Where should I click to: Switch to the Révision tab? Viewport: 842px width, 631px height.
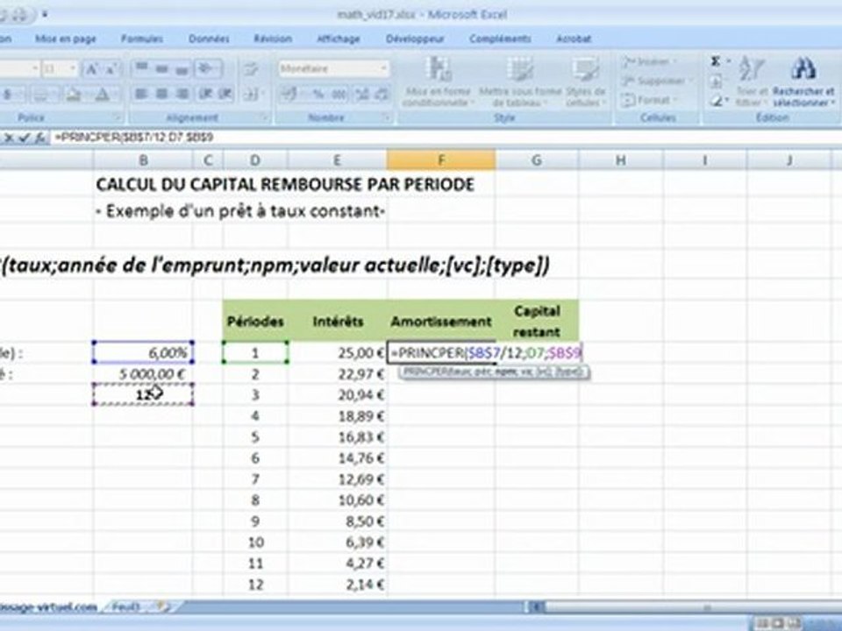(x=273, y=39)
